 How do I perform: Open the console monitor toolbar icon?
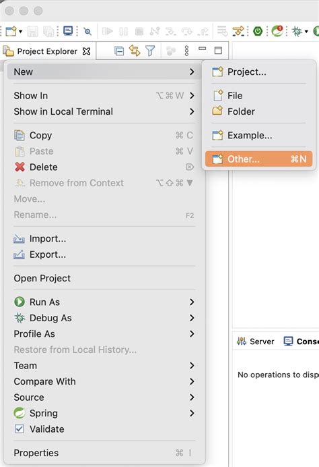click(68, 31)
